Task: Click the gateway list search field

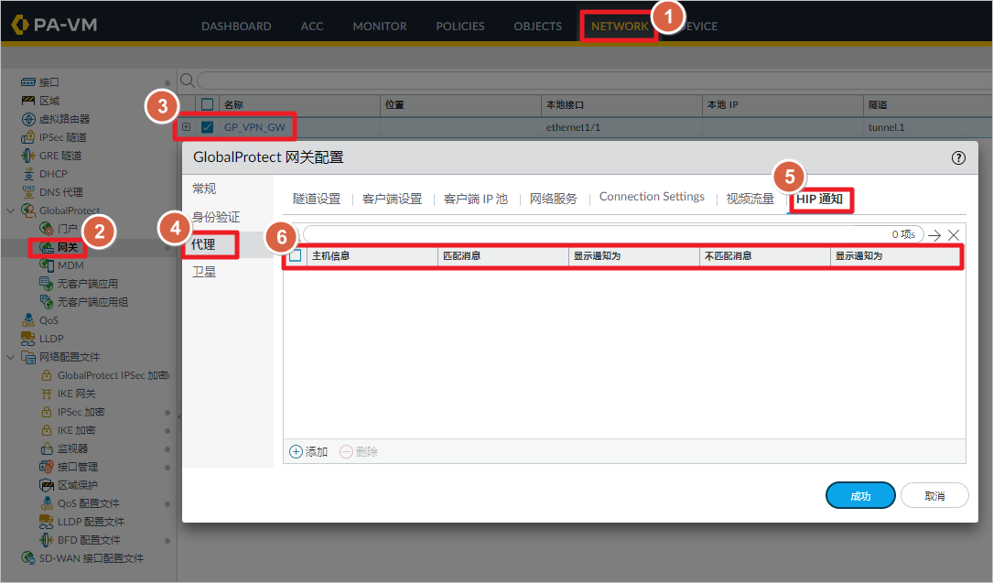Action: point(594,81)
